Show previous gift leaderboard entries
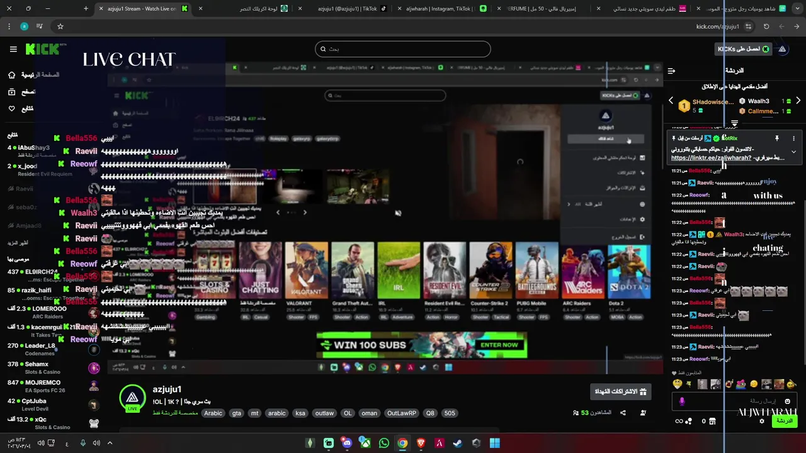 coord(671,101)
